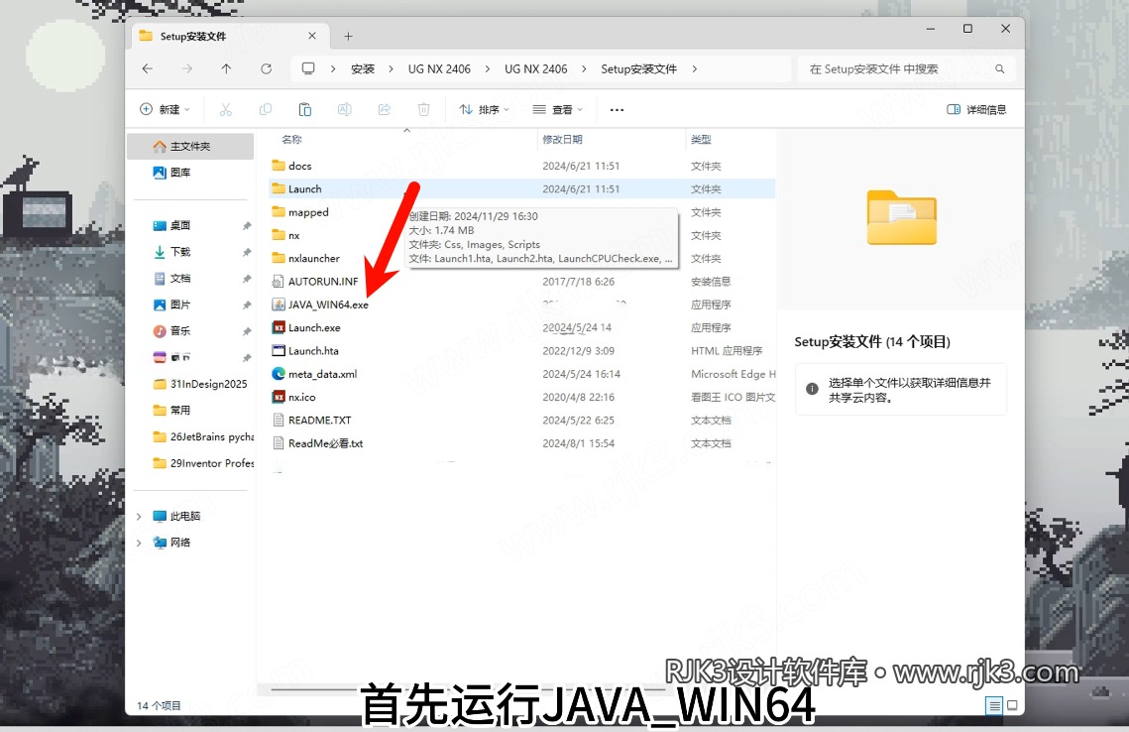Go back with the left arrow
1129x732 pixels.
[x=148, y=68]
